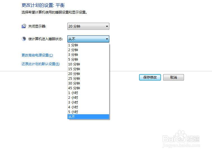Click the heading 更改计划的设置: 平衡
Viewport: 212px width, 153px height.
pos(43,5)
